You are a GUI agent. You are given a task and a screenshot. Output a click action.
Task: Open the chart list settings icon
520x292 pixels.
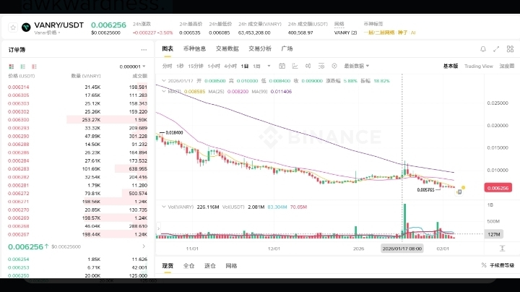pos(321,66)
